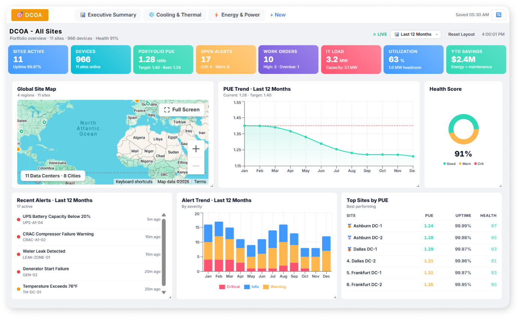
Task: Select the Work Orders card
Action: click(x=288, y=60)
